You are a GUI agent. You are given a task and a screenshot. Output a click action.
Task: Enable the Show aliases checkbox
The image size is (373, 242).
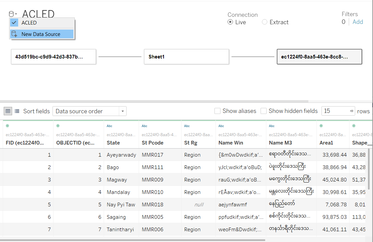[217, 111]
